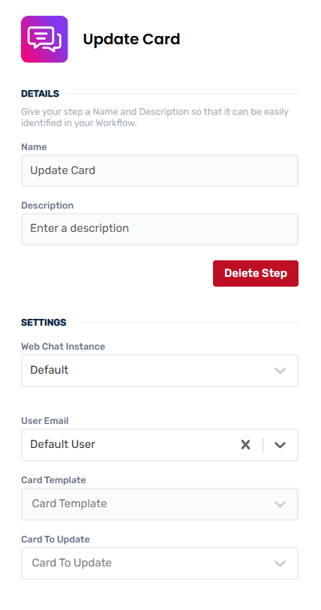321x610 pixels.
Task: Click the Card Template chevron arrow
Action: coord(280,504)
